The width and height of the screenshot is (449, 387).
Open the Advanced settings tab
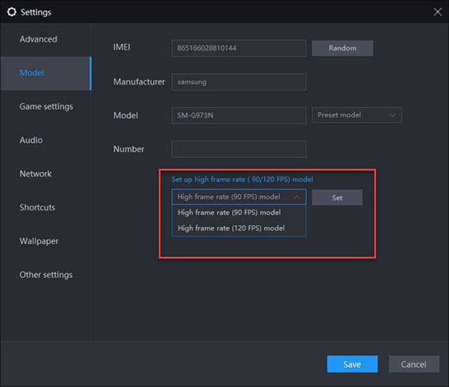coord(38,40)
